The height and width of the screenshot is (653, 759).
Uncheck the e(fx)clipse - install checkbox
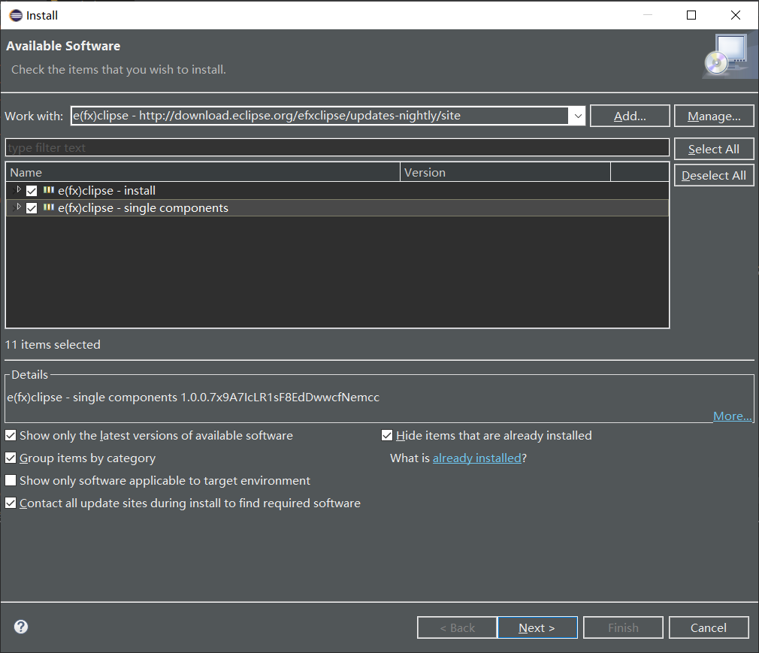(32, 191)
